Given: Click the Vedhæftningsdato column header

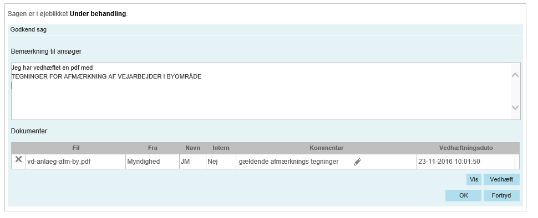Looking at the screenshot, I should (x=466, y=148).
